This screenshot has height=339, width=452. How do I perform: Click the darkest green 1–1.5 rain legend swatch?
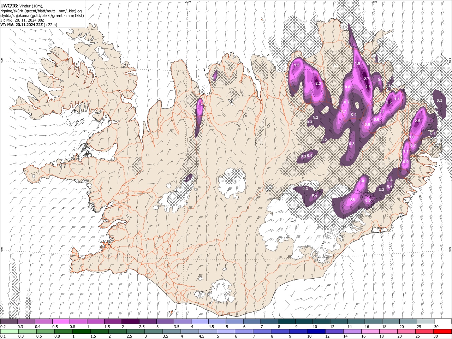(82, 331)
